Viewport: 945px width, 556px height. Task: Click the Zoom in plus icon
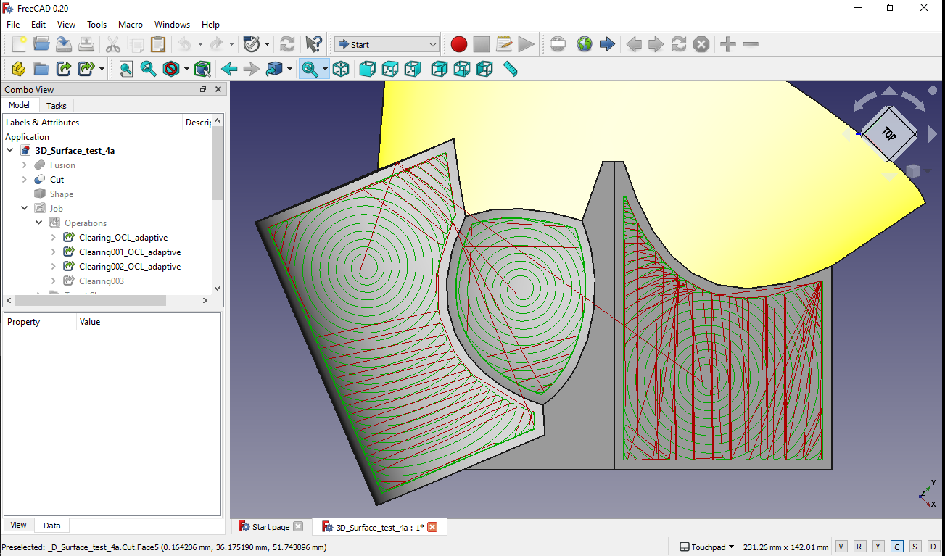click(x=728, y=44)
